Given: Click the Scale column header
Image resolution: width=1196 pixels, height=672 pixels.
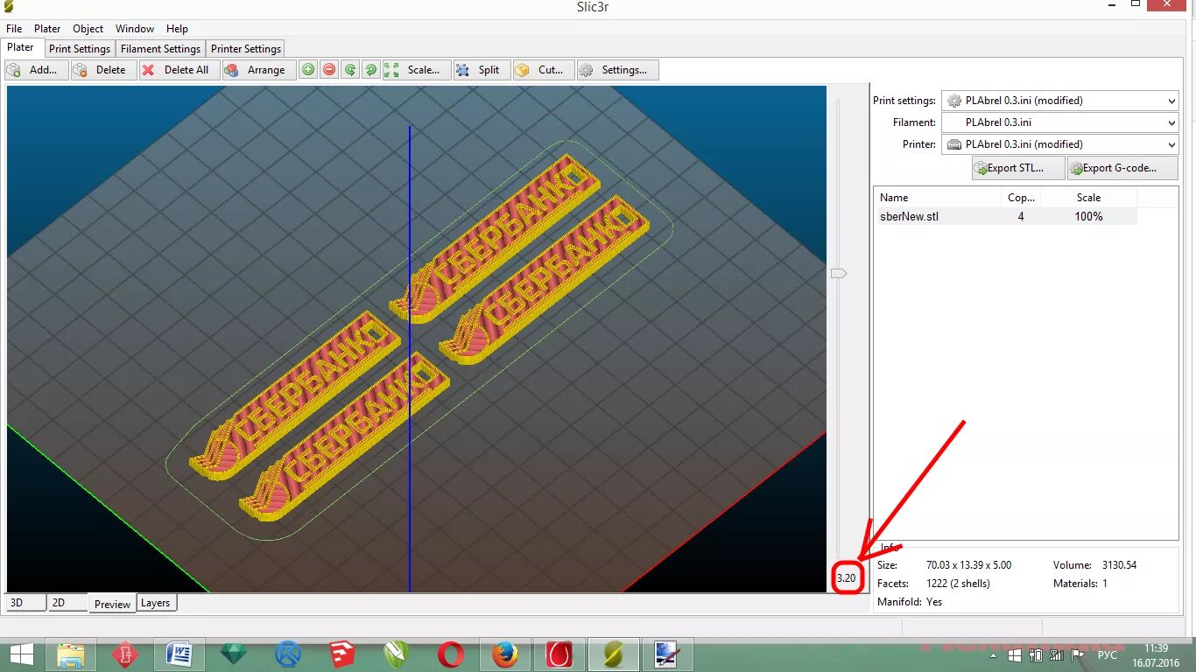Looking at the screenshot, I should tap(1089, 198).
